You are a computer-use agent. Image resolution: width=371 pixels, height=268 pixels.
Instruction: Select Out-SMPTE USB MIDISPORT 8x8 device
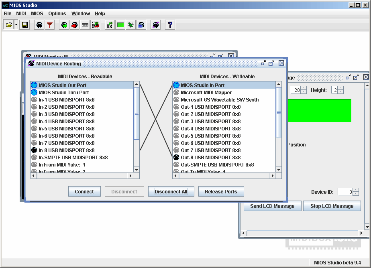click(x=224, y=165)
